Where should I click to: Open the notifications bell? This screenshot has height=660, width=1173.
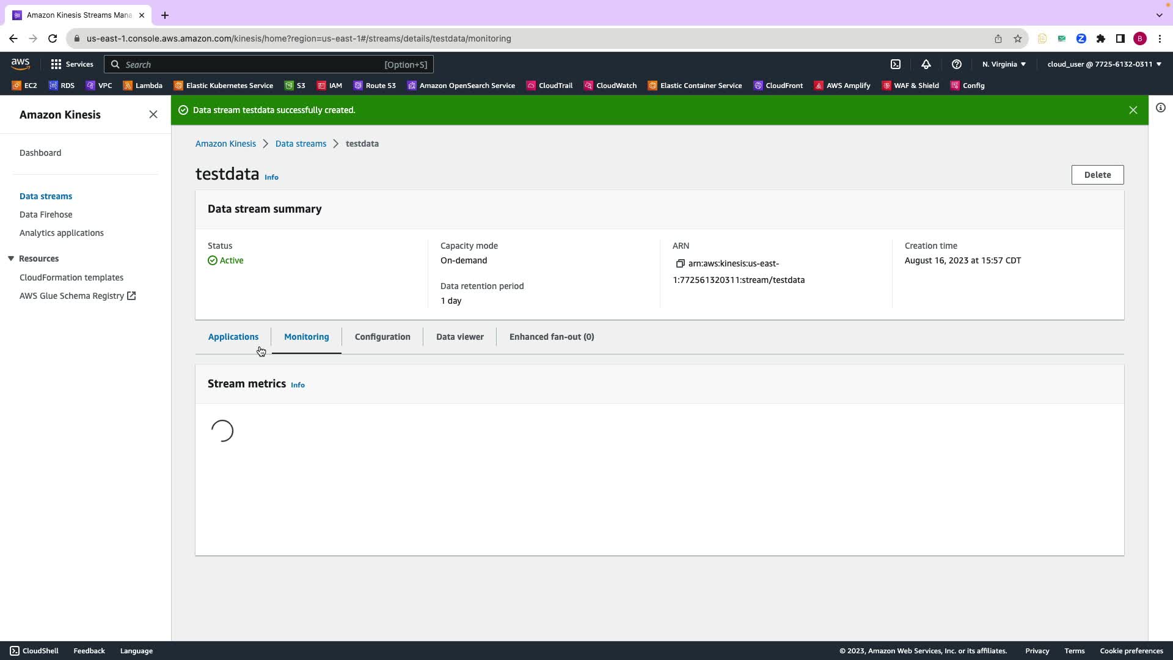tap(926, 64)
